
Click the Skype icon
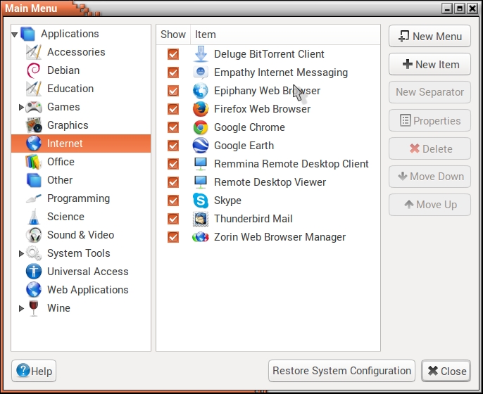201,201
